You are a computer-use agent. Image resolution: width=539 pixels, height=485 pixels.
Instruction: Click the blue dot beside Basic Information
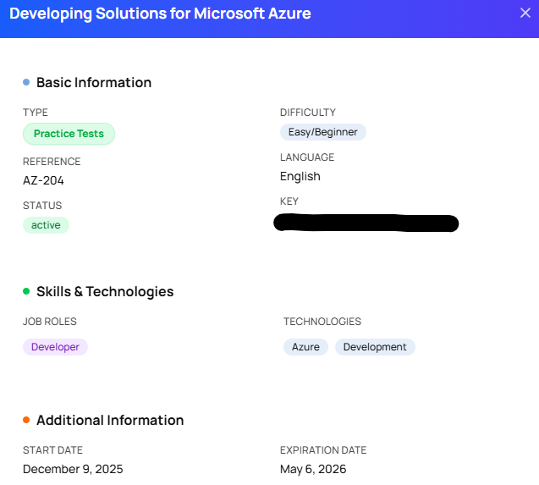pyautogui.click(x=26, y=82)
